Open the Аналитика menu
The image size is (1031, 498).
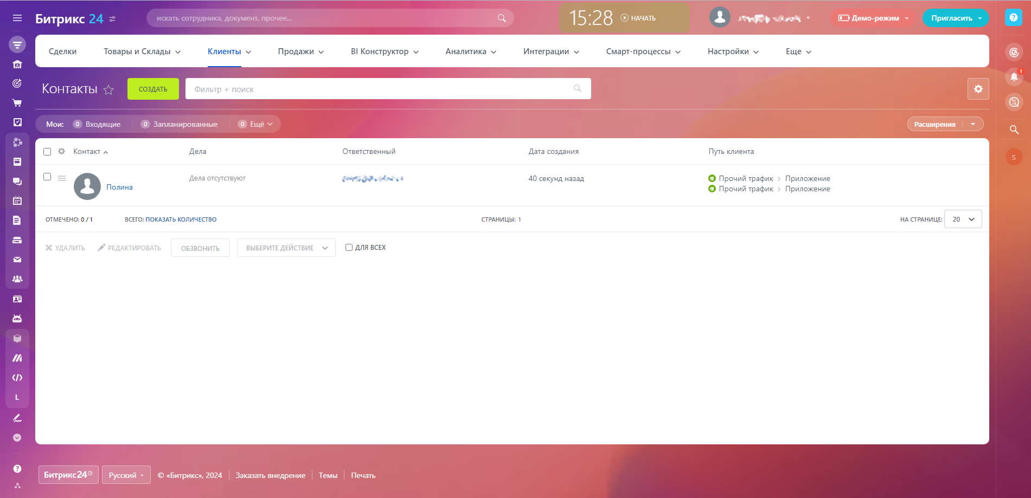tap(470, 51)
